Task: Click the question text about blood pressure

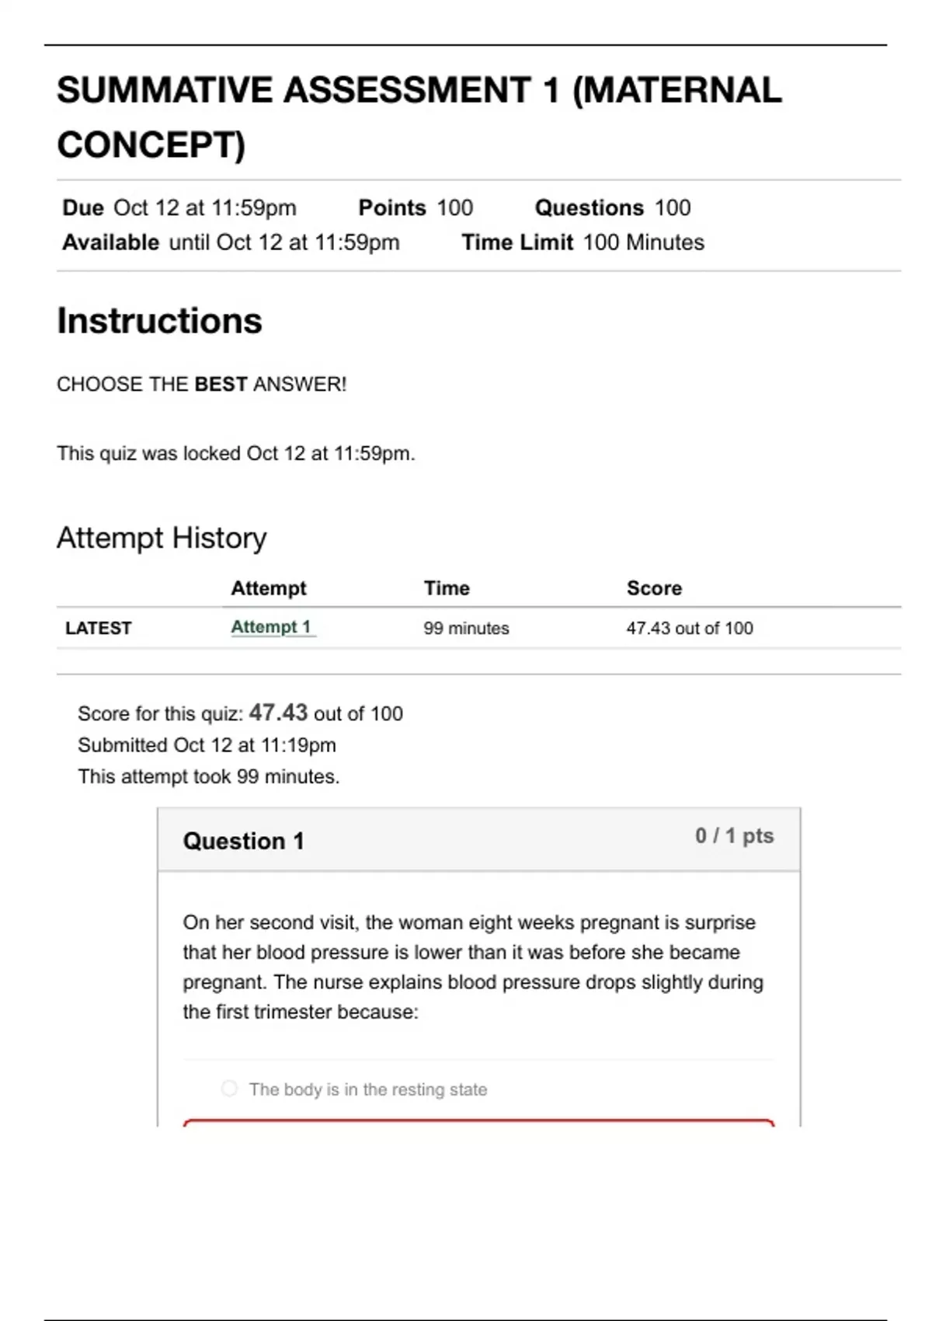Action: (473, 967)
